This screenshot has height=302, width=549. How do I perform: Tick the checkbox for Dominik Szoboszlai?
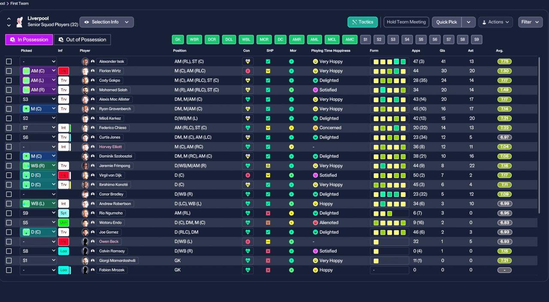(9, 157)
